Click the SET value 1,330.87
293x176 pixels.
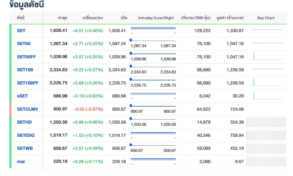coord(235,31)
